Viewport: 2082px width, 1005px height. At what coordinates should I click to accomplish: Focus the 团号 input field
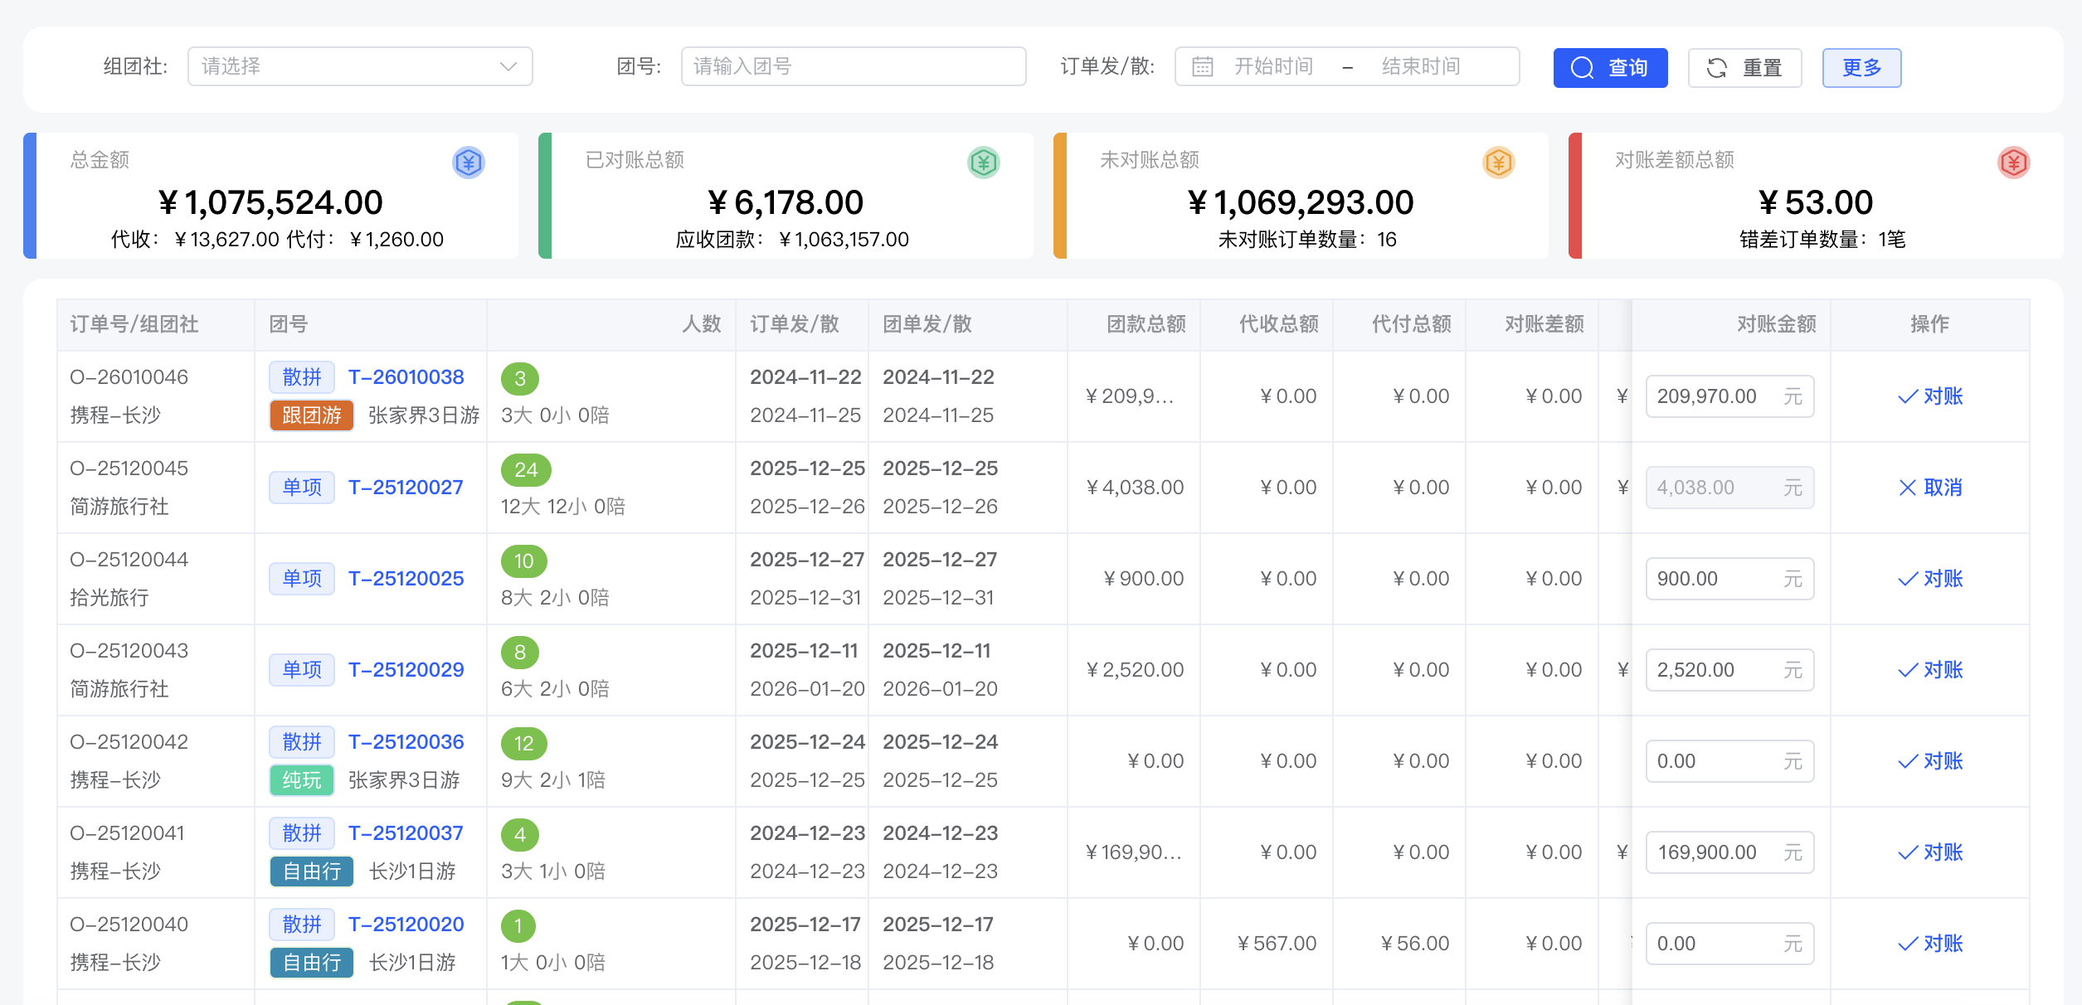coord(852,66)
